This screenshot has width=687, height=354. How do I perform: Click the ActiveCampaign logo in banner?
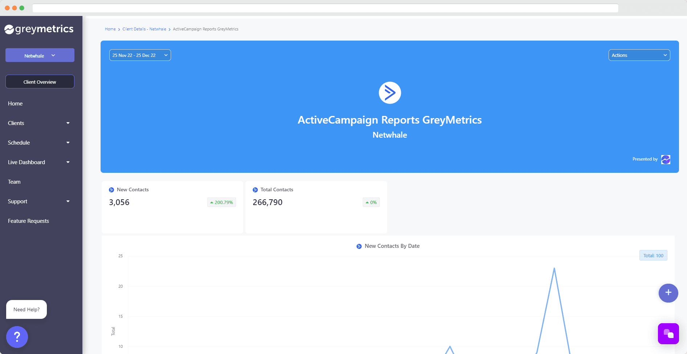coord(390,93)
